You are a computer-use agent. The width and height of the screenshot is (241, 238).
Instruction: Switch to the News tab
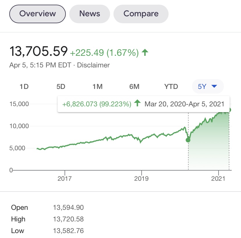(90, 14)
